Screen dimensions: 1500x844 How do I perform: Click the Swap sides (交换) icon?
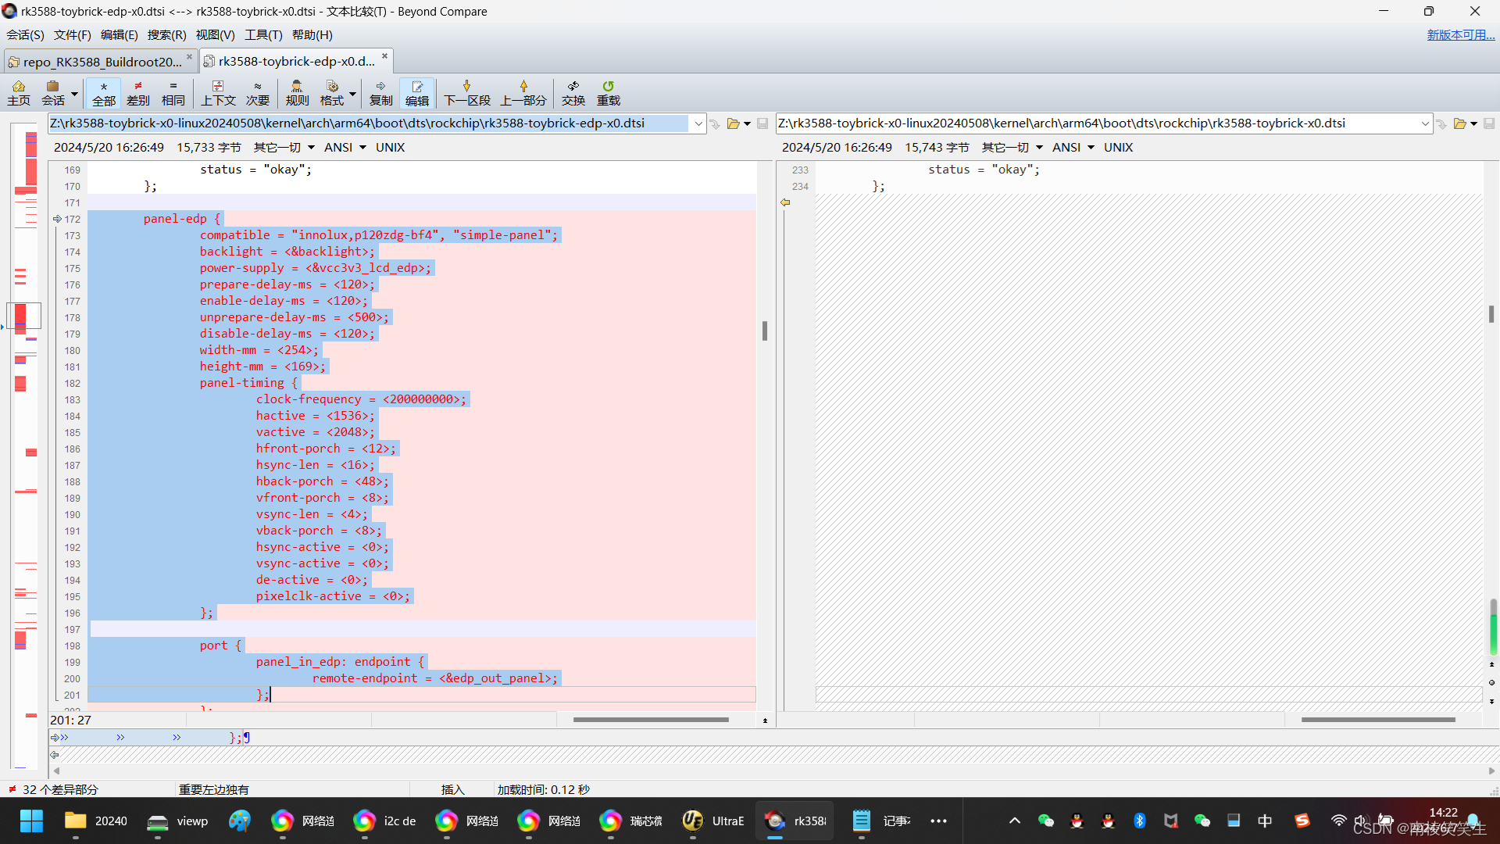(x=573, y=92)
